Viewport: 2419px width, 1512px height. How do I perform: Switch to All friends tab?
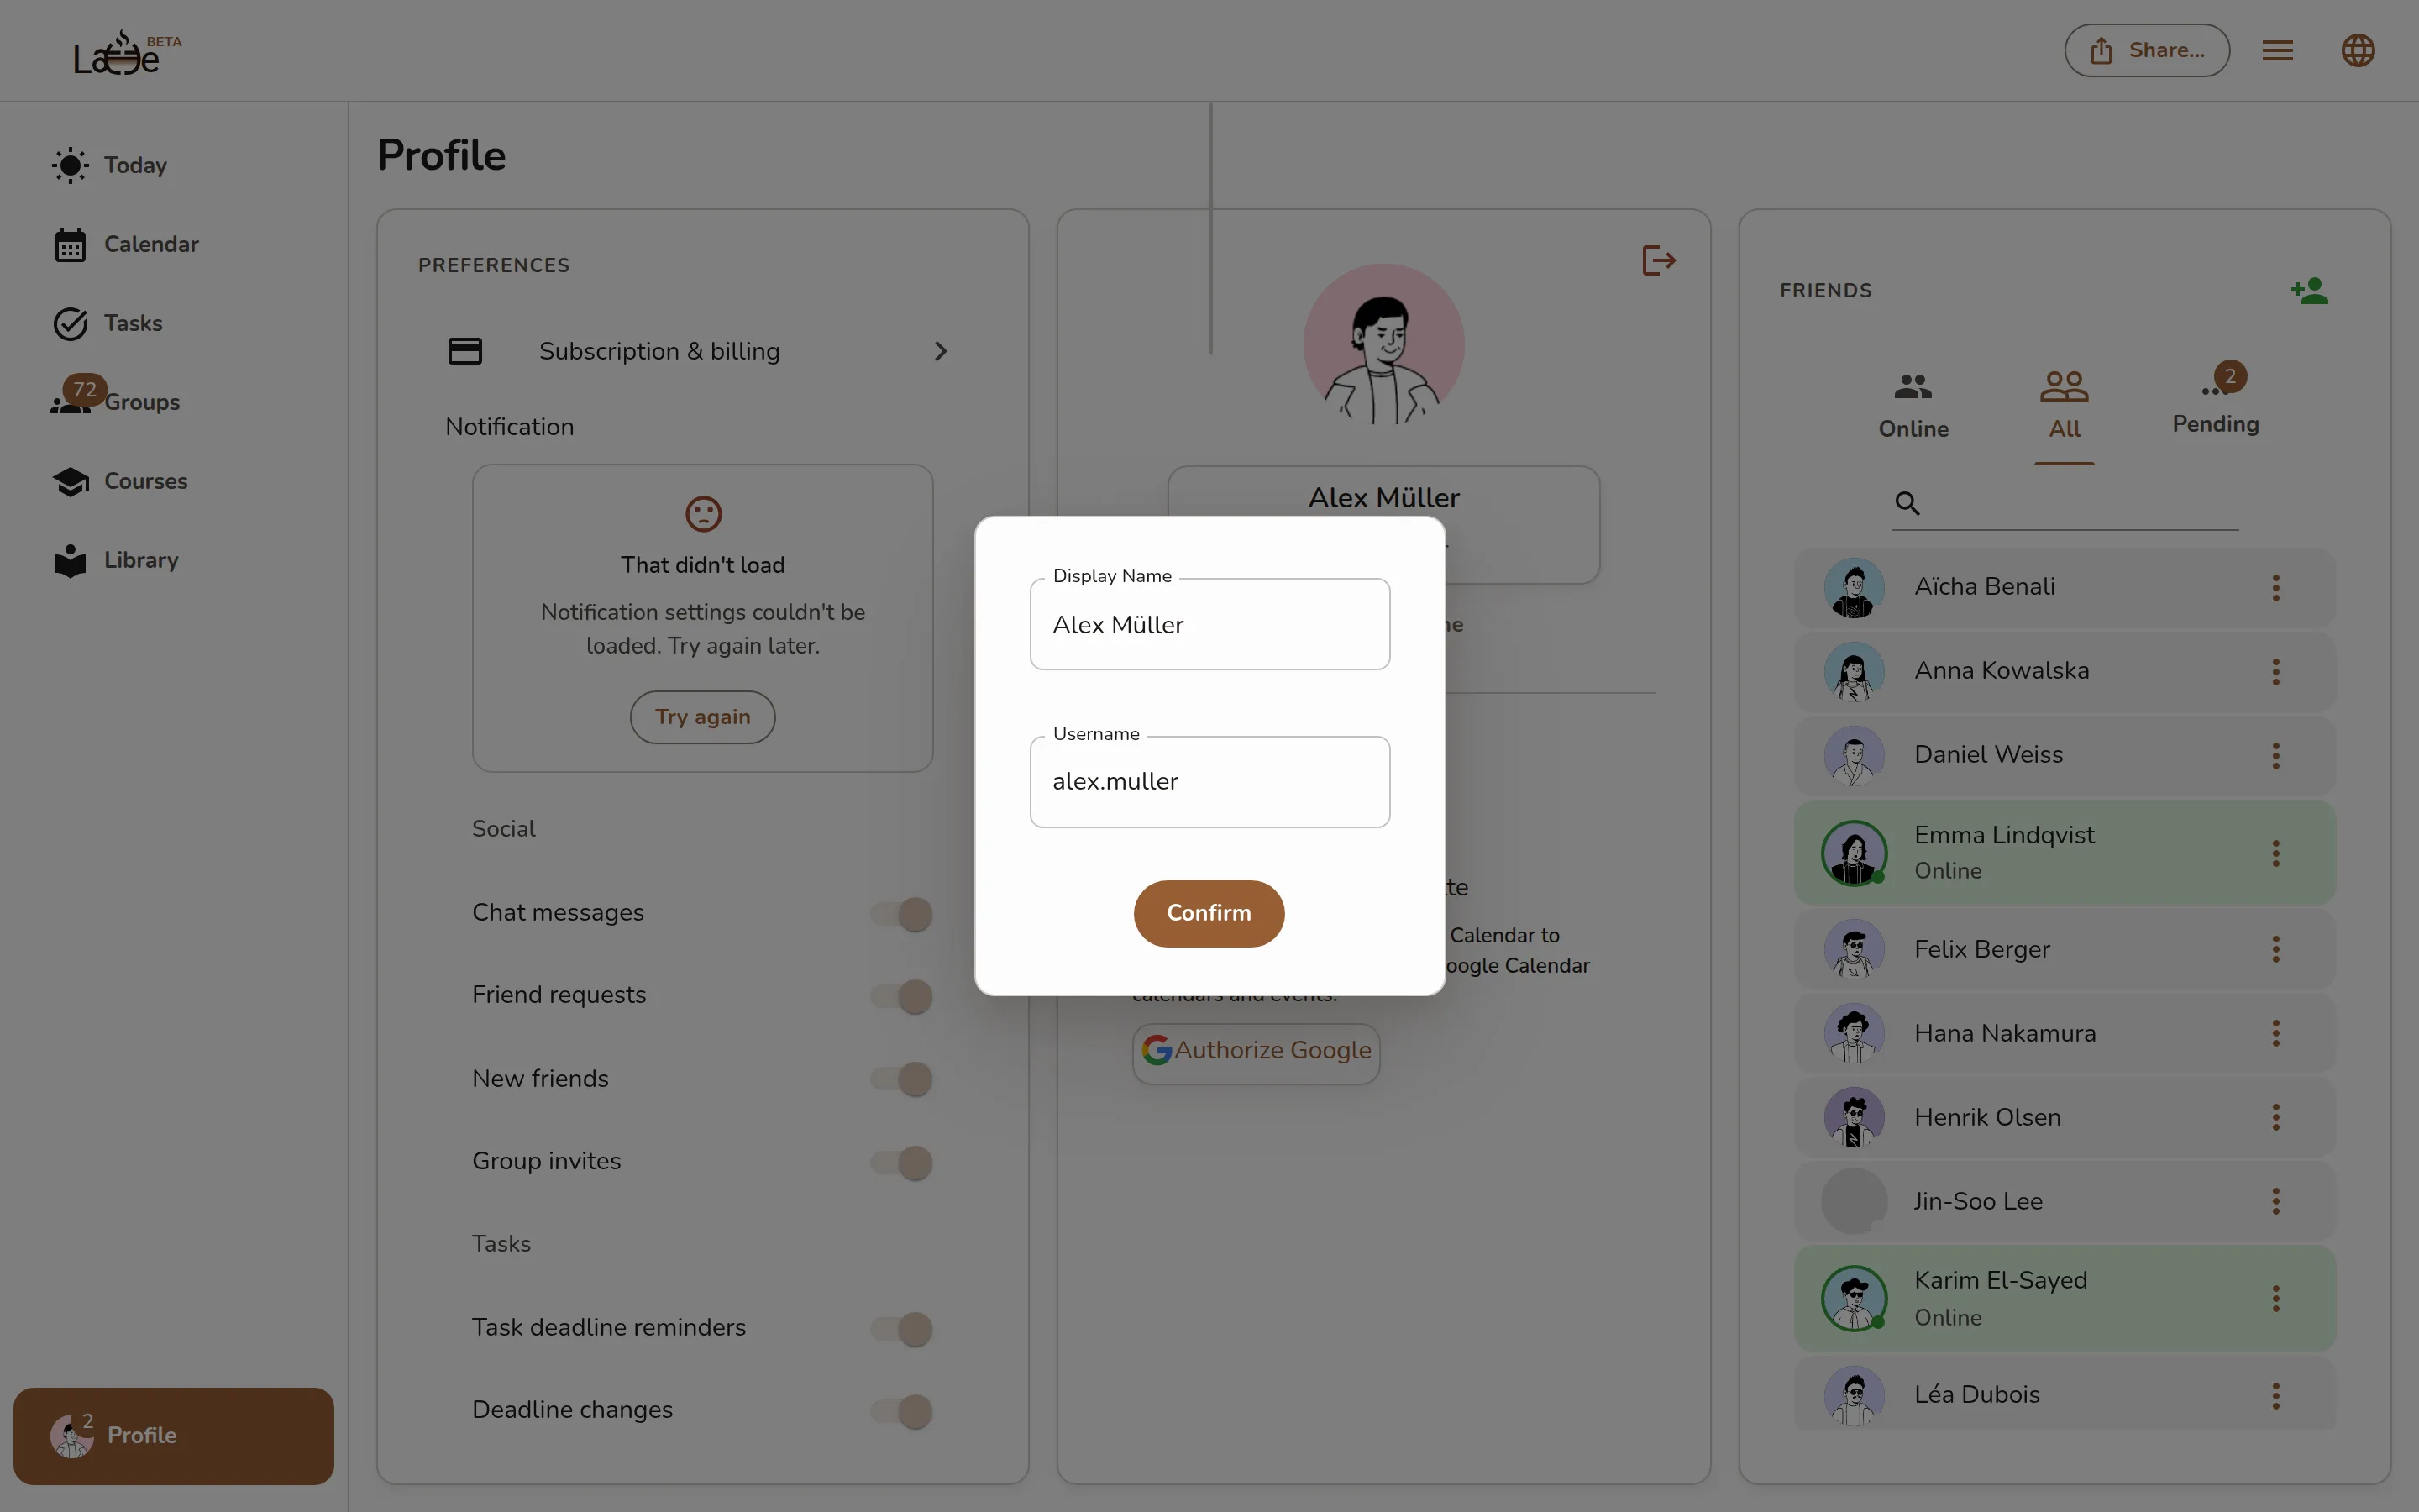(2065, 407)
